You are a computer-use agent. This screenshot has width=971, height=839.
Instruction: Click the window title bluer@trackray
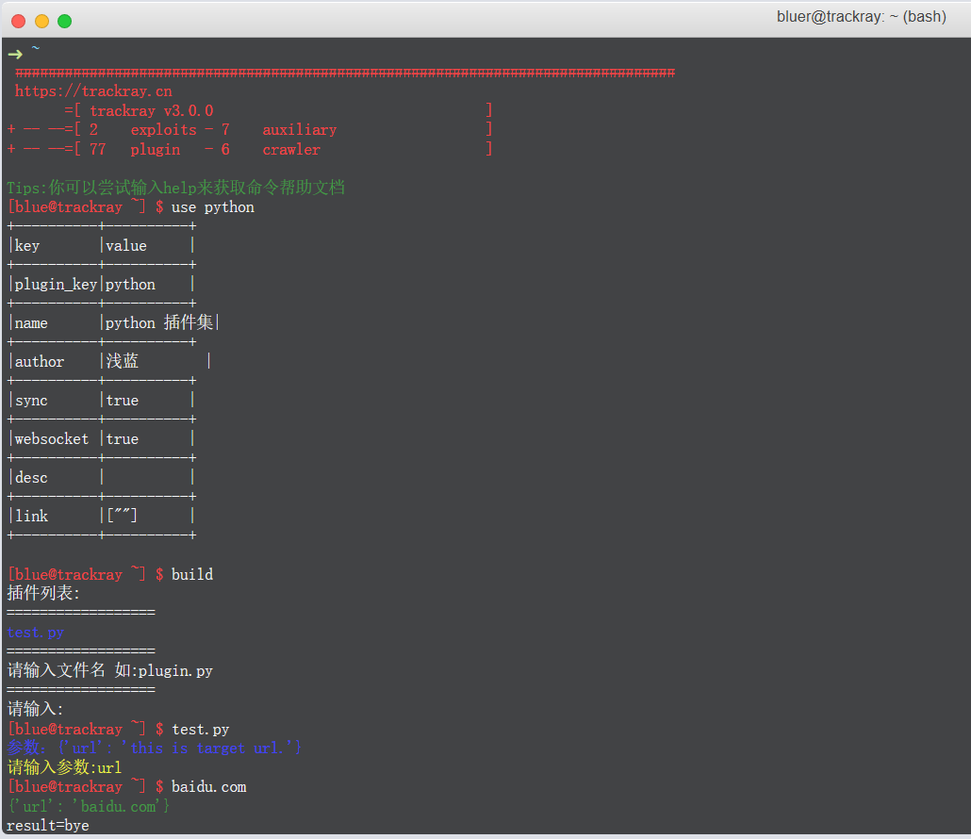click(x=861, y=17)
